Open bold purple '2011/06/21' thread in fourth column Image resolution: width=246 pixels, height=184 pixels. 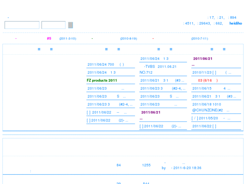[x=203, y=58]
